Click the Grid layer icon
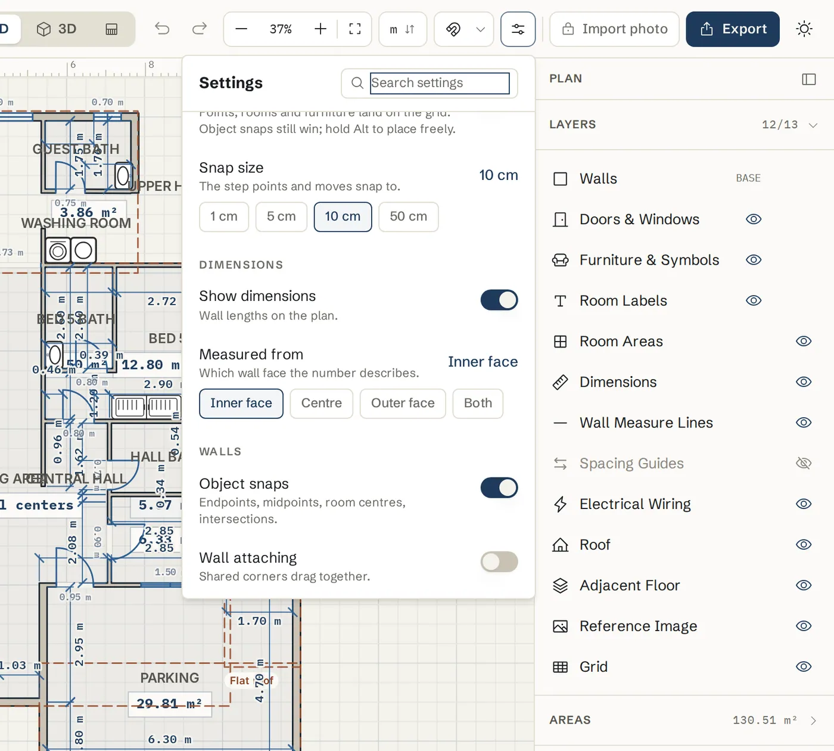Screen dimensions: 834x751 (560, 667)
